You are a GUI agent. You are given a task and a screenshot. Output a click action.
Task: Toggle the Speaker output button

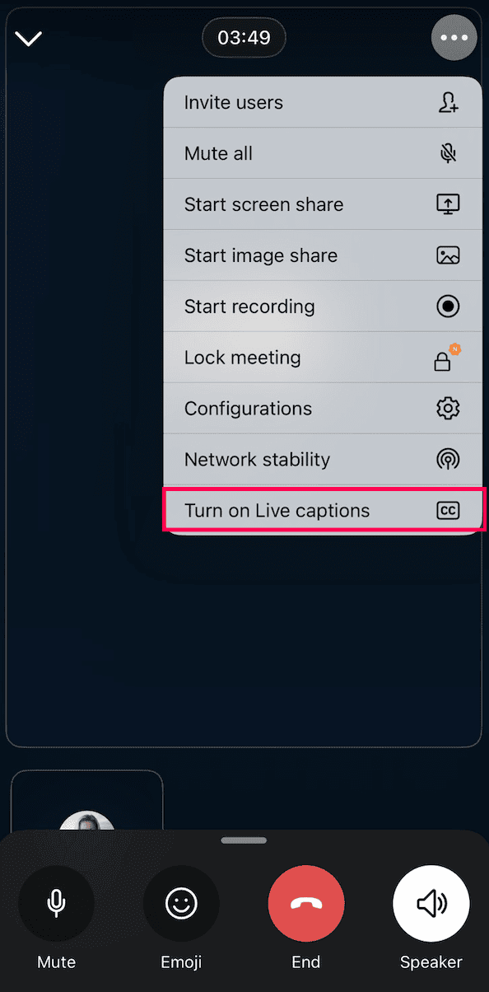coord(431,904)
